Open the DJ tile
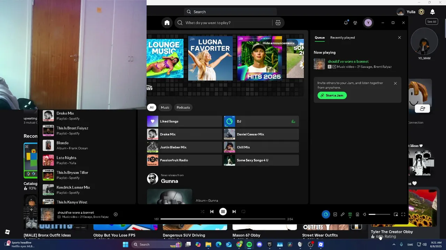This screenshot has height=250, width=446. tap(261, 121)
